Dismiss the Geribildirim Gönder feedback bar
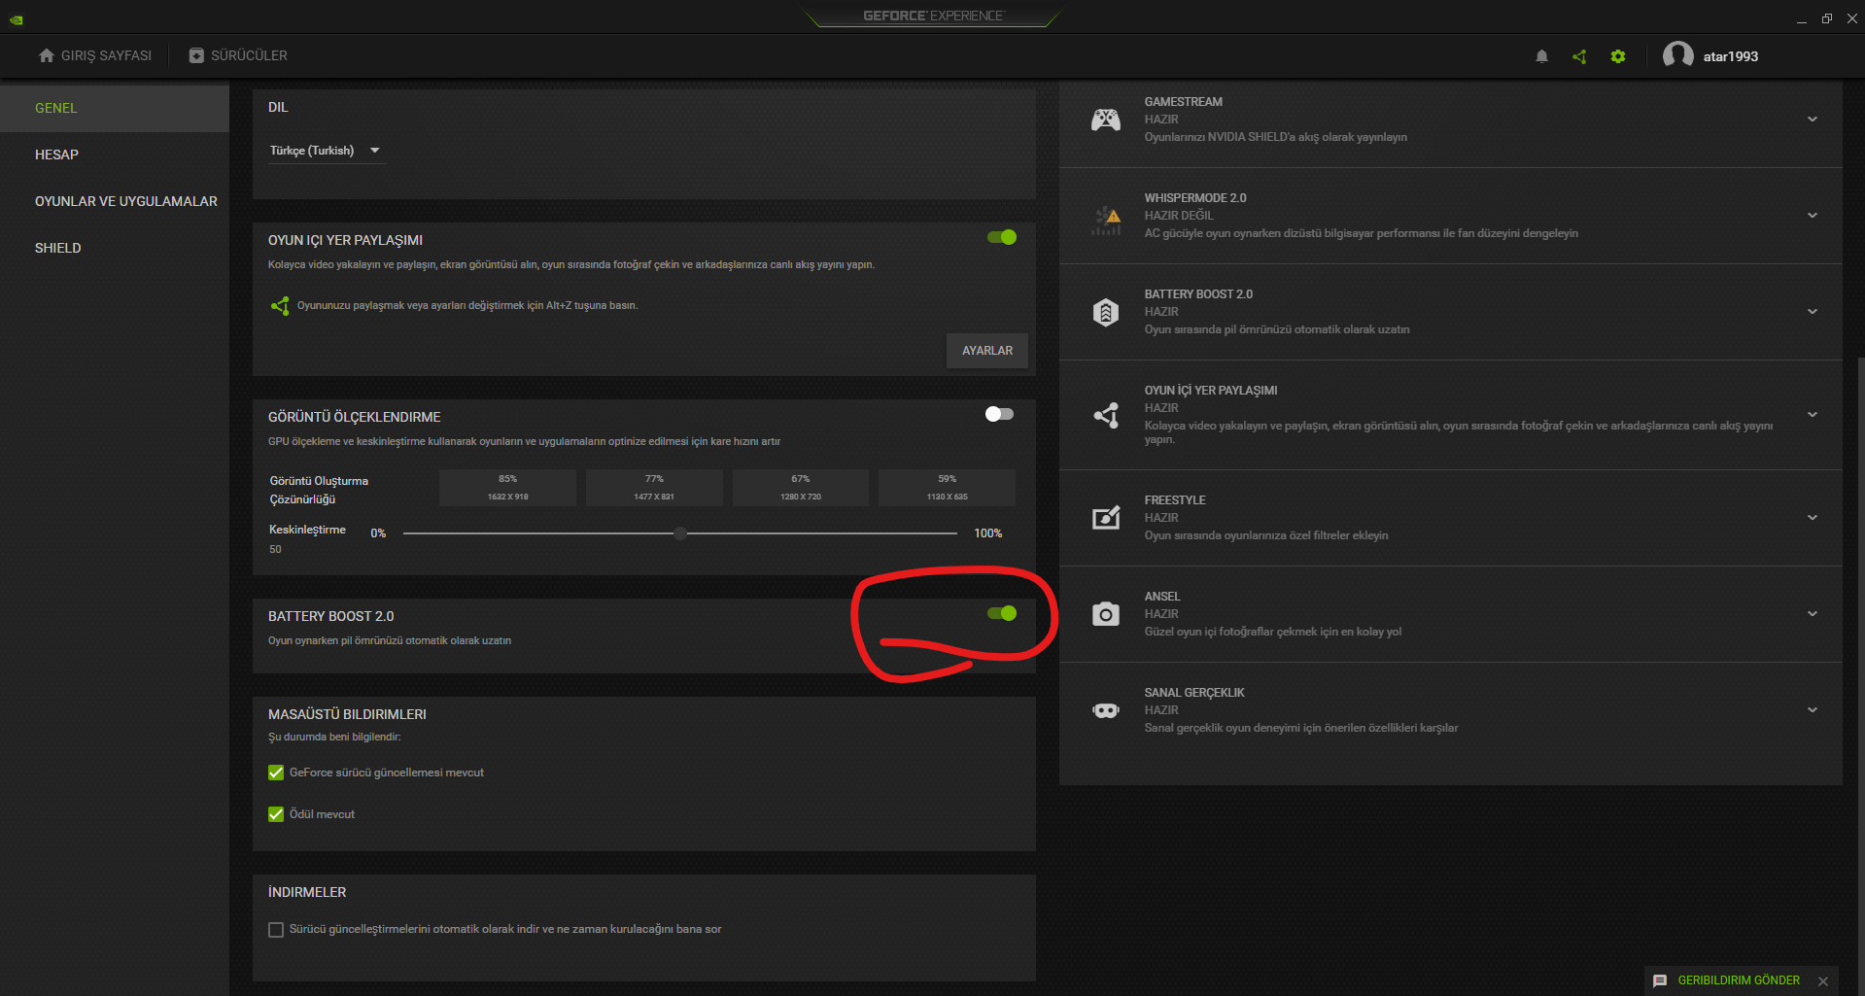1865x996 pixels. (1823, 981)
